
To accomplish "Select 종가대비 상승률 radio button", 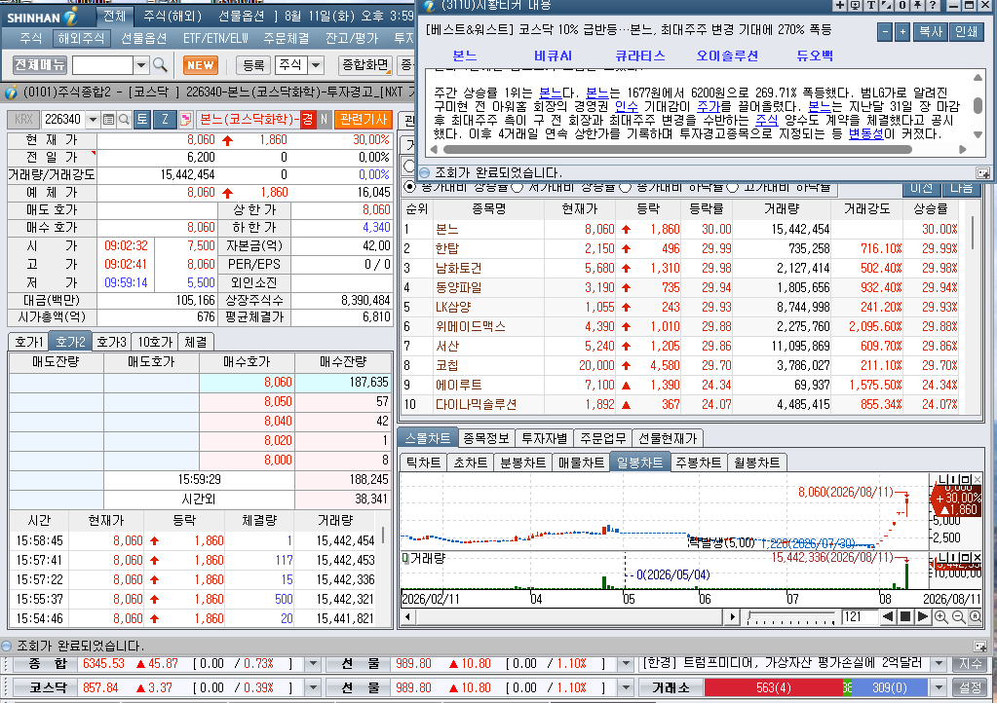I will tap(409, 187).
